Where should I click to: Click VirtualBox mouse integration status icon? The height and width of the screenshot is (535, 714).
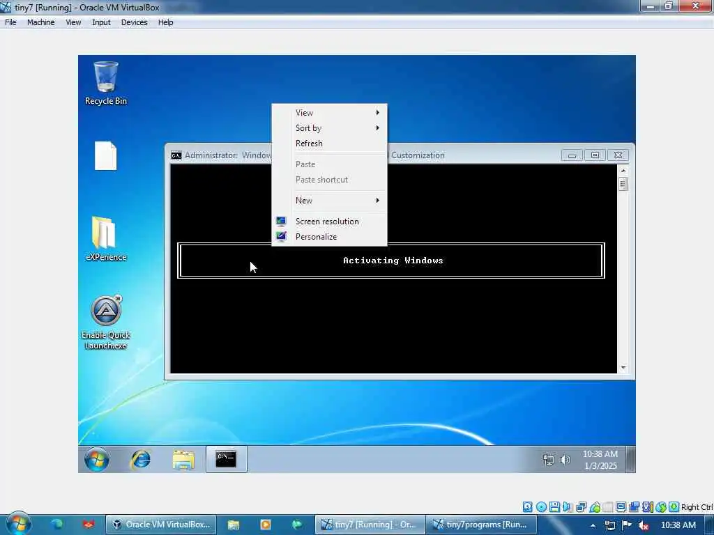pos(661,507)
